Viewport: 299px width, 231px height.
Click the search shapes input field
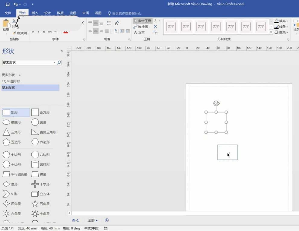(x=28, y=62)
